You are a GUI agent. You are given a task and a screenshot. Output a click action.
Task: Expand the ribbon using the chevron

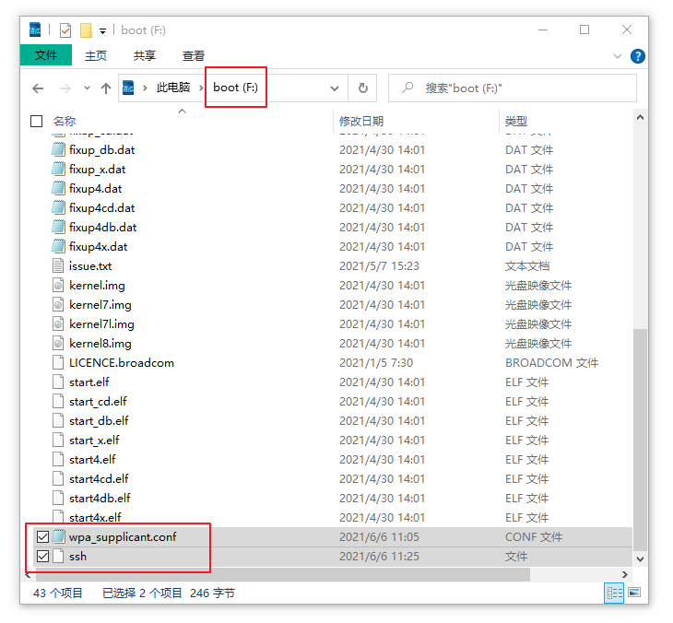[x=615, y=56]
